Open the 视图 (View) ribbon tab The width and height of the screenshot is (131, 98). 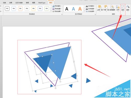[34, 3]
